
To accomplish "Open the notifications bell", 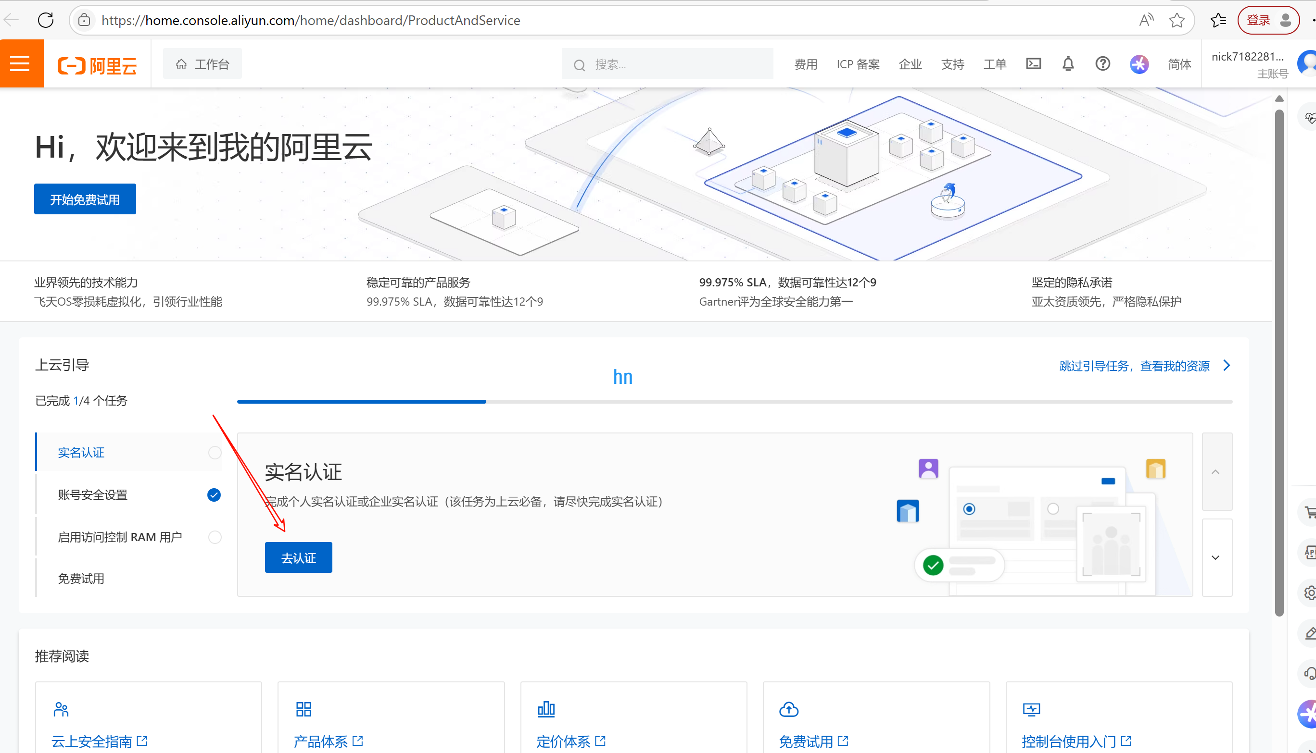I will click(1068, 63).
